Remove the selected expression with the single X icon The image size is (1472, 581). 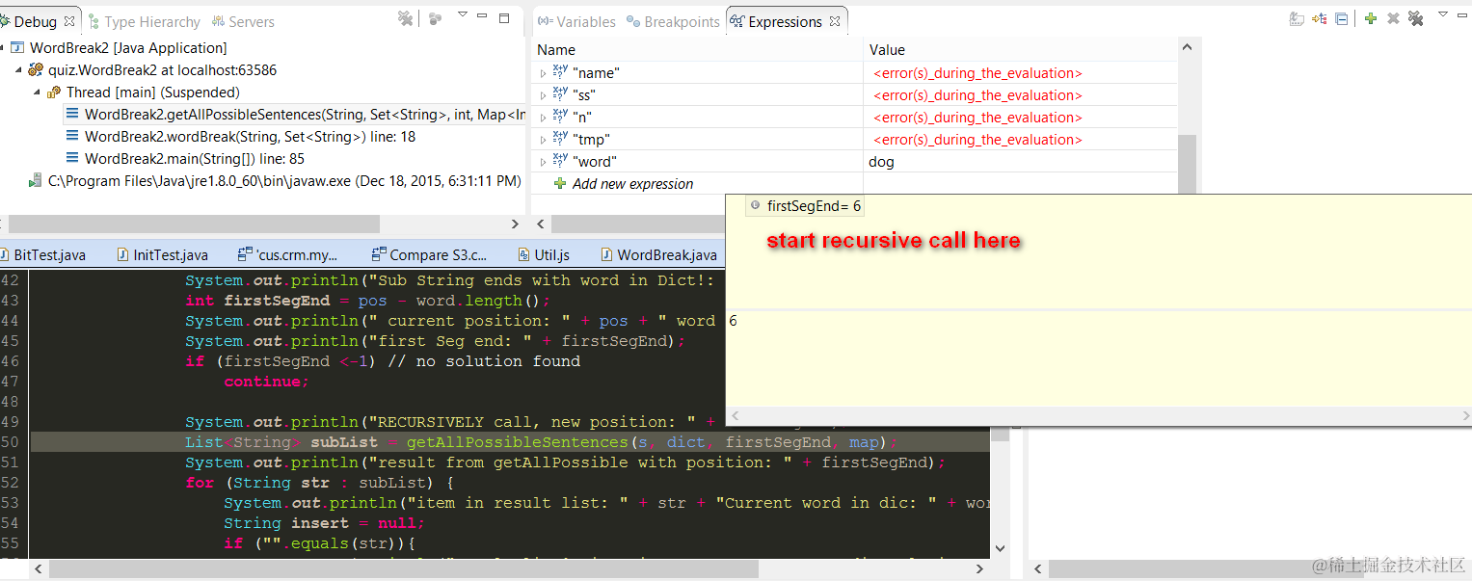[1393, 18]
